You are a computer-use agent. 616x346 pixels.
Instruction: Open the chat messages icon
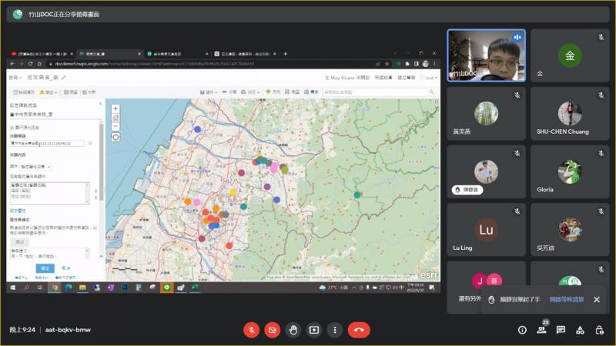tap(561, 330)
